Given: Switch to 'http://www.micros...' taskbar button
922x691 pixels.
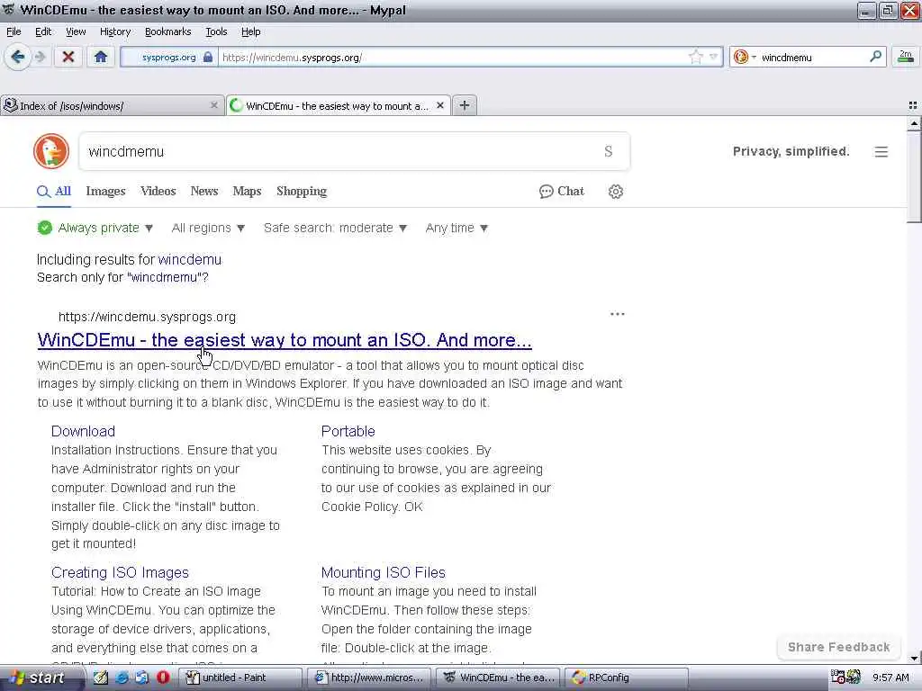Looking at the screenshot, I should 368,678.
